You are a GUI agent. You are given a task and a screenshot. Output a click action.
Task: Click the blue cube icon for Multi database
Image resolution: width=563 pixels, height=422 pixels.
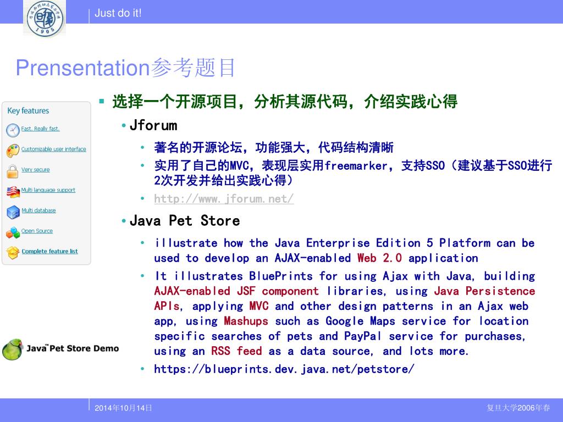tap(13, 212)
